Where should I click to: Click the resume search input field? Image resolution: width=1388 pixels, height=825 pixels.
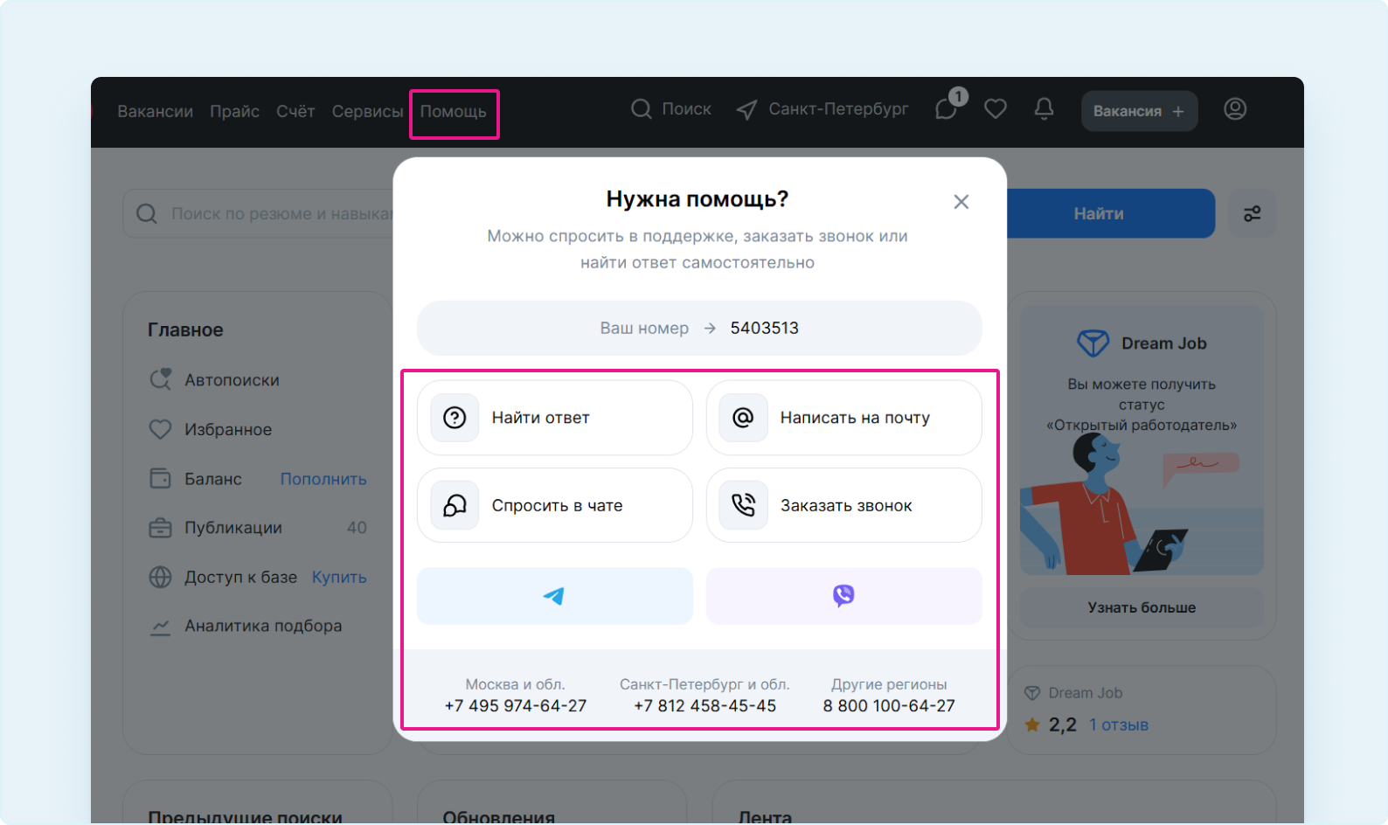tap(259, 213)
